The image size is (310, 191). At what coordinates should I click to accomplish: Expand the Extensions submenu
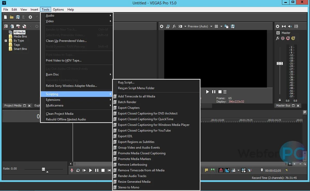(77, 100)
